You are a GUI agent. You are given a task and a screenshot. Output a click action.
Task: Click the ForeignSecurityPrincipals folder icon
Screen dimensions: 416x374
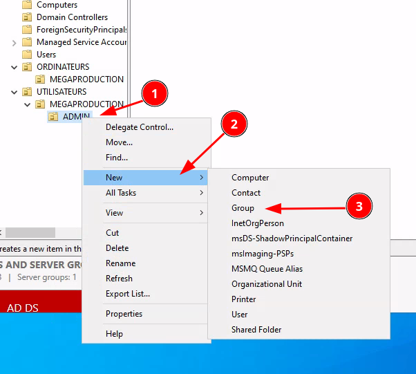[x=28, y=30]
